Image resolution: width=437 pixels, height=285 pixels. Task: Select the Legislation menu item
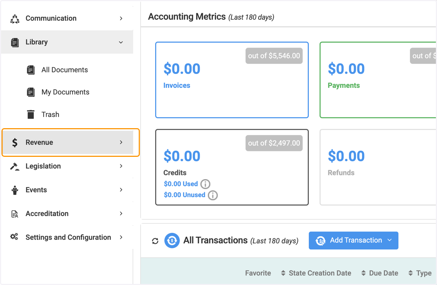click(67, 166)
